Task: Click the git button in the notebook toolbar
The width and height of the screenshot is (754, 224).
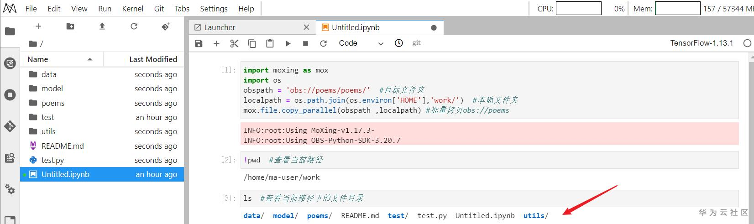Action: click(x=416, y=43)
